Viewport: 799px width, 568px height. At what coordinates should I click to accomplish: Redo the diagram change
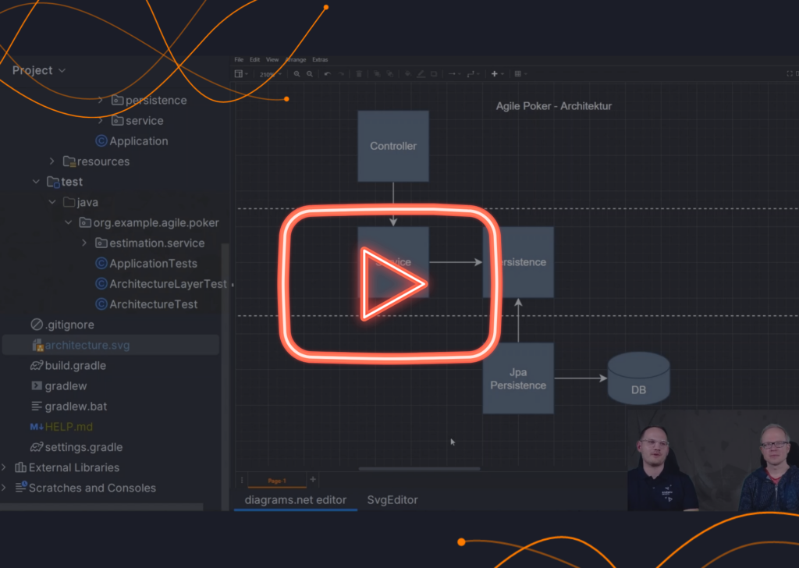click(x=342, y=74)
